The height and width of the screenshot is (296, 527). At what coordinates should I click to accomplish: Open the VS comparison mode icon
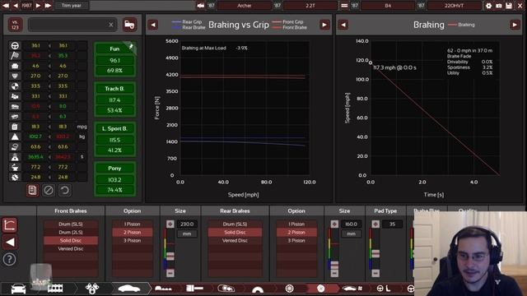15,25
